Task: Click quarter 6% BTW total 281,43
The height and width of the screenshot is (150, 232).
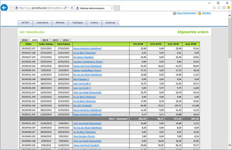Action: click(142, 119)
